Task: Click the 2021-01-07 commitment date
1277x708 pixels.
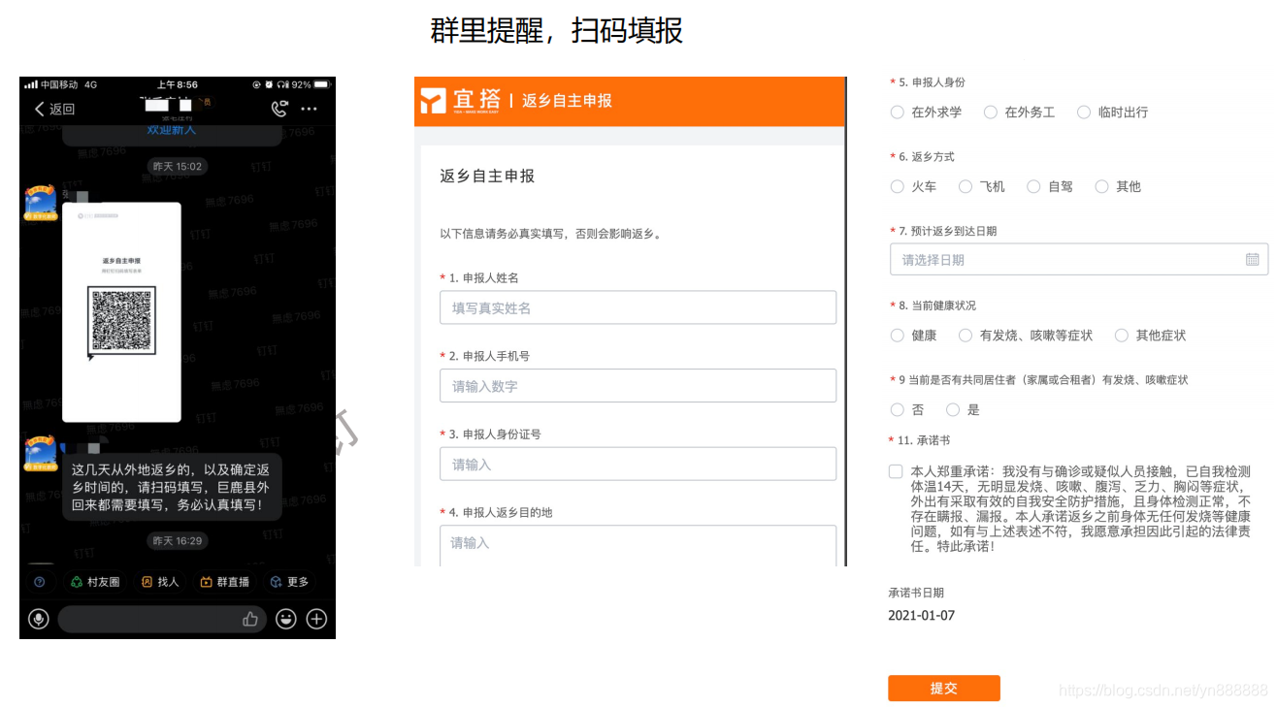Action: point(921,615)
